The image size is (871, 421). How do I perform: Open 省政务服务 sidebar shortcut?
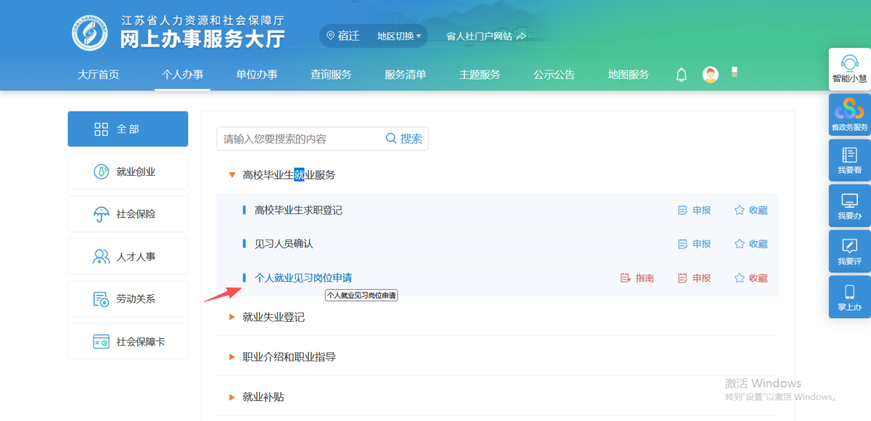tap(850, 114)
